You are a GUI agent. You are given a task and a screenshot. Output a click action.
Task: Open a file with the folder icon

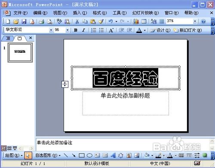pos(16,21)
